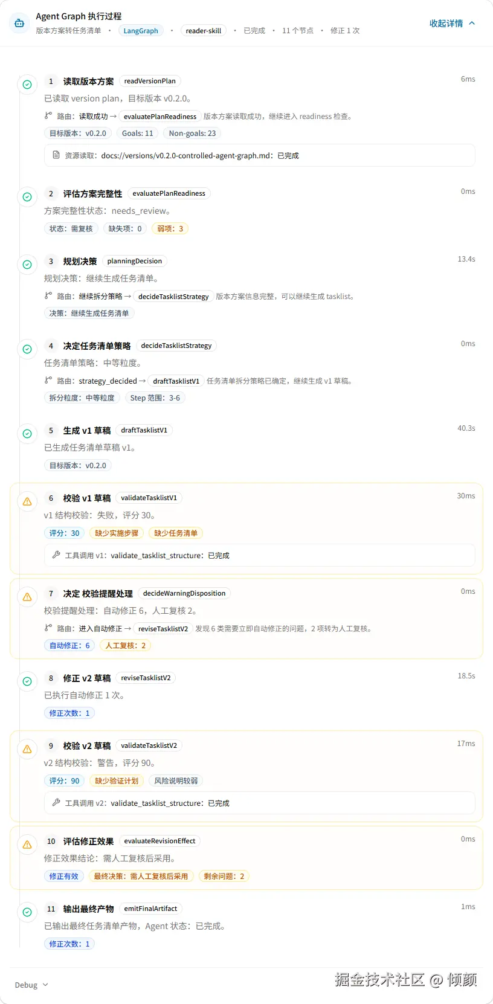Open the Debug dropdown at bottom
This screenshot has height=1004, width=493.
(31, 985)
